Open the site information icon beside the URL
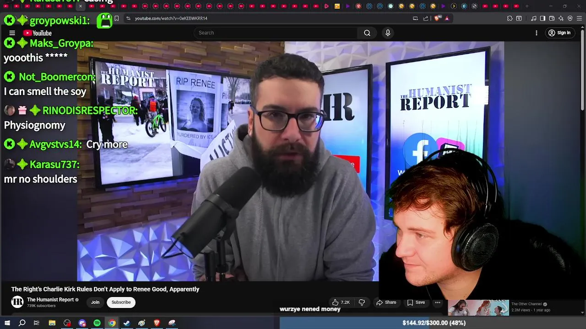The image size is (586, 329). tap(128, 18)
